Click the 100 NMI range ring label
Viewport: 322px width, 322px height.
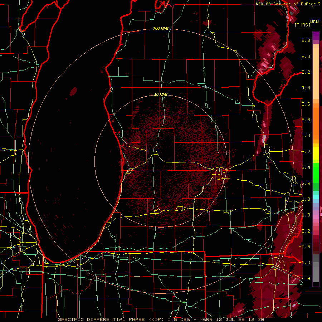point(161,28)
